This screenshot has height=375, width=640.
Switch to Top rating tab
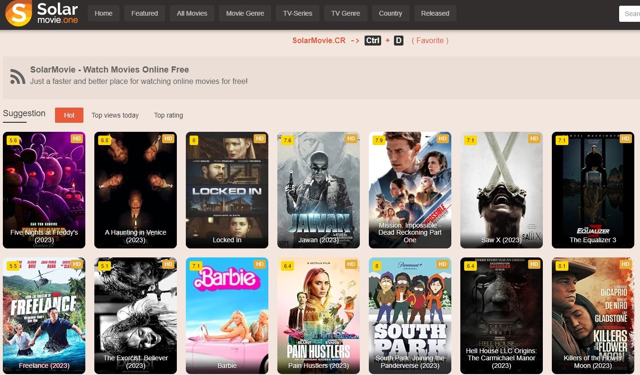click(x=168, y=115)
